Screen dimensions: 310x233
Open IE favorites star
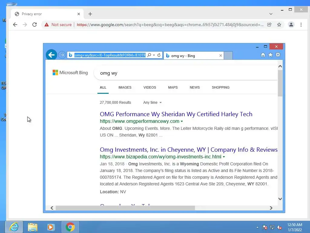click(x=270, y=55)
